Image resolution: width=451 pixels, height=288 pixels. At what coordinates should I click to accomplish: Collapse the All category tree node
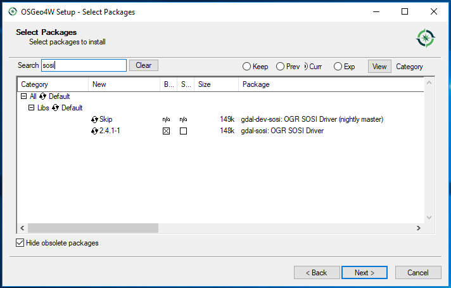[x=24, y=96]
